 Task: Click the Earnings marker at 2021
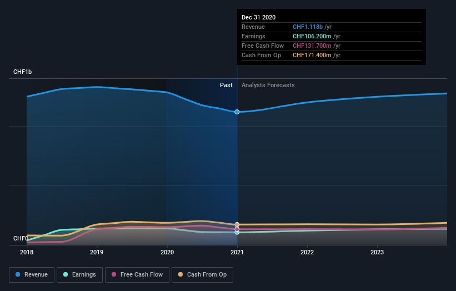click(237, 233)
